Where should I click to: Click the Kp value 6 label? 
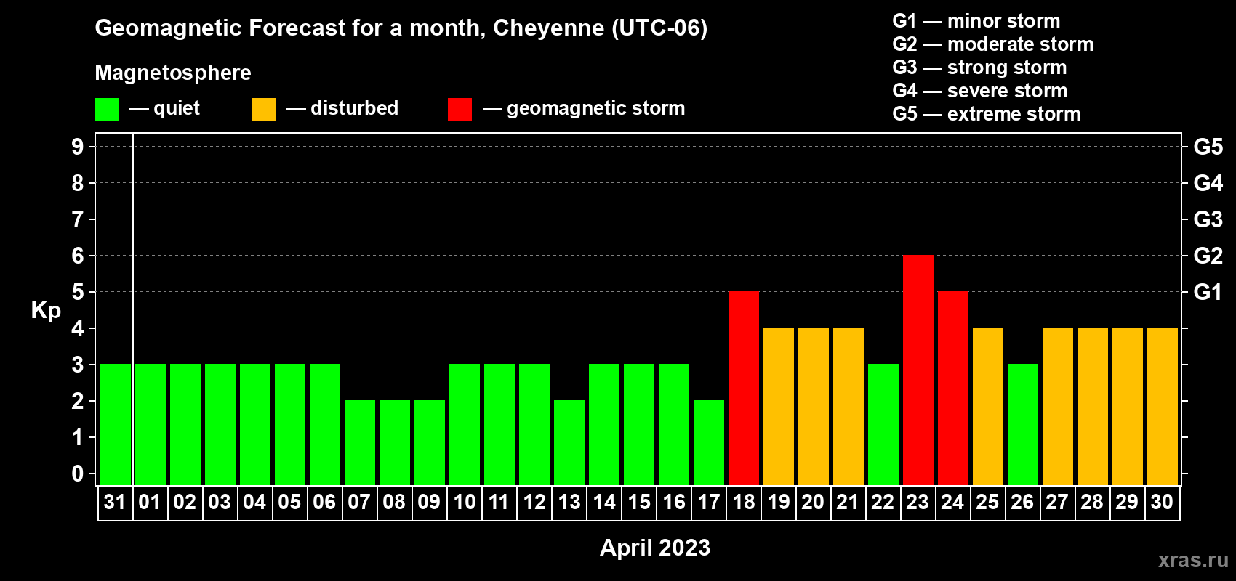(78, 256)
